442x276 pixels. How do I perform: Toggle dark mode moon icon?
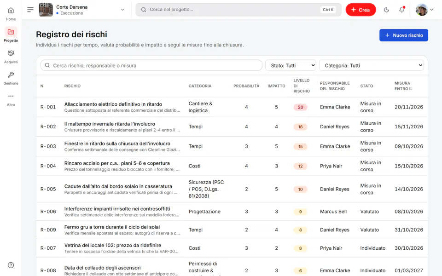(x=386, y=10)
